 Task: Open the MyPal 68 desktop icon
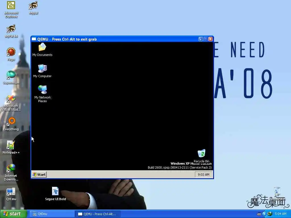click(x=11, y=31)
